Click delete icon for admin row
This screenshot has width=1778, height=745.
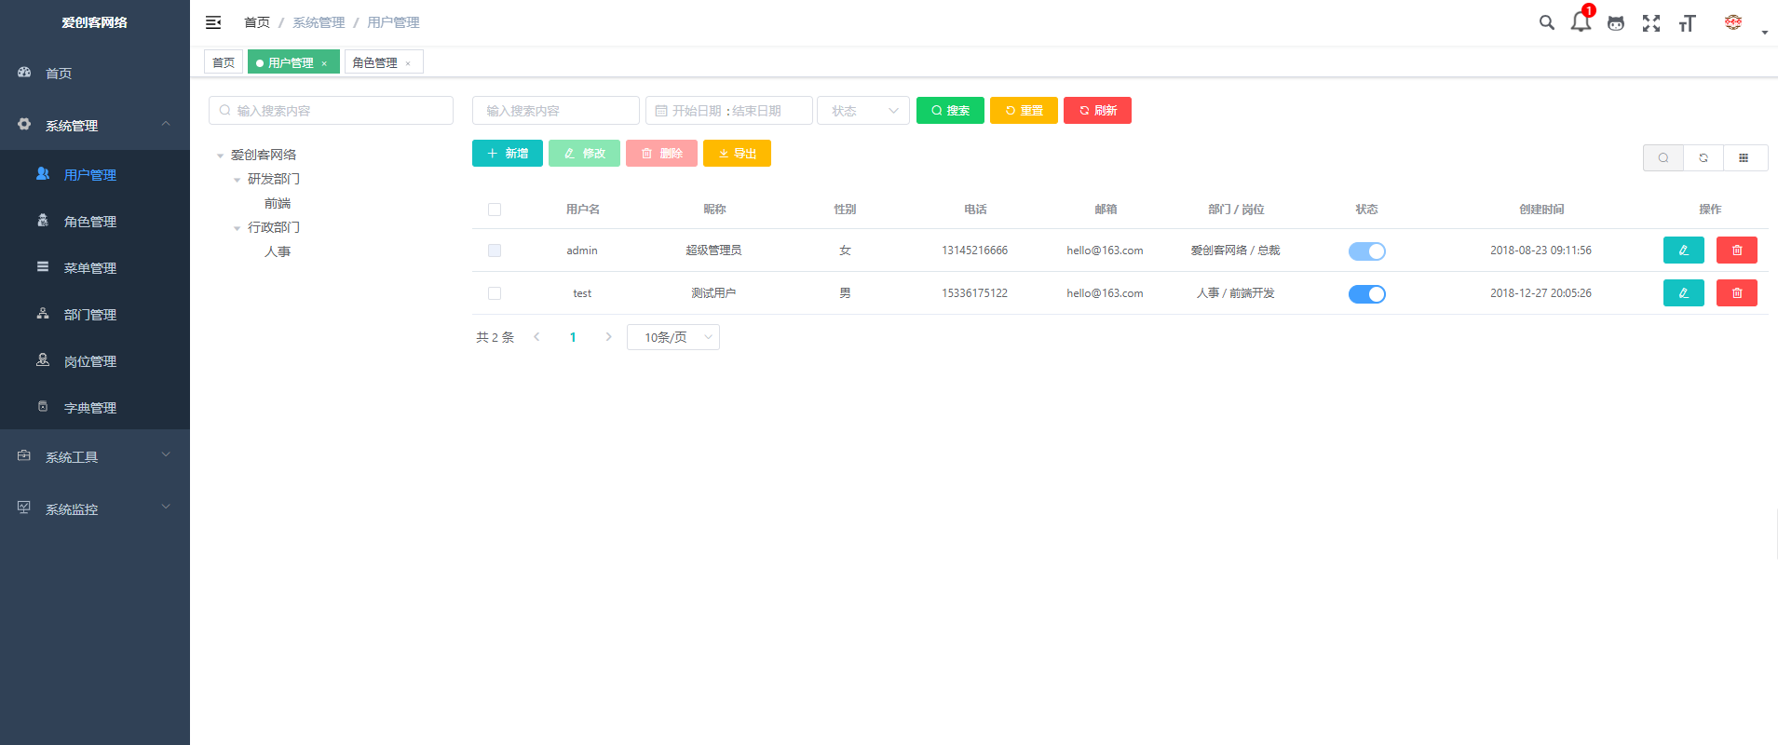[1737, 251]
